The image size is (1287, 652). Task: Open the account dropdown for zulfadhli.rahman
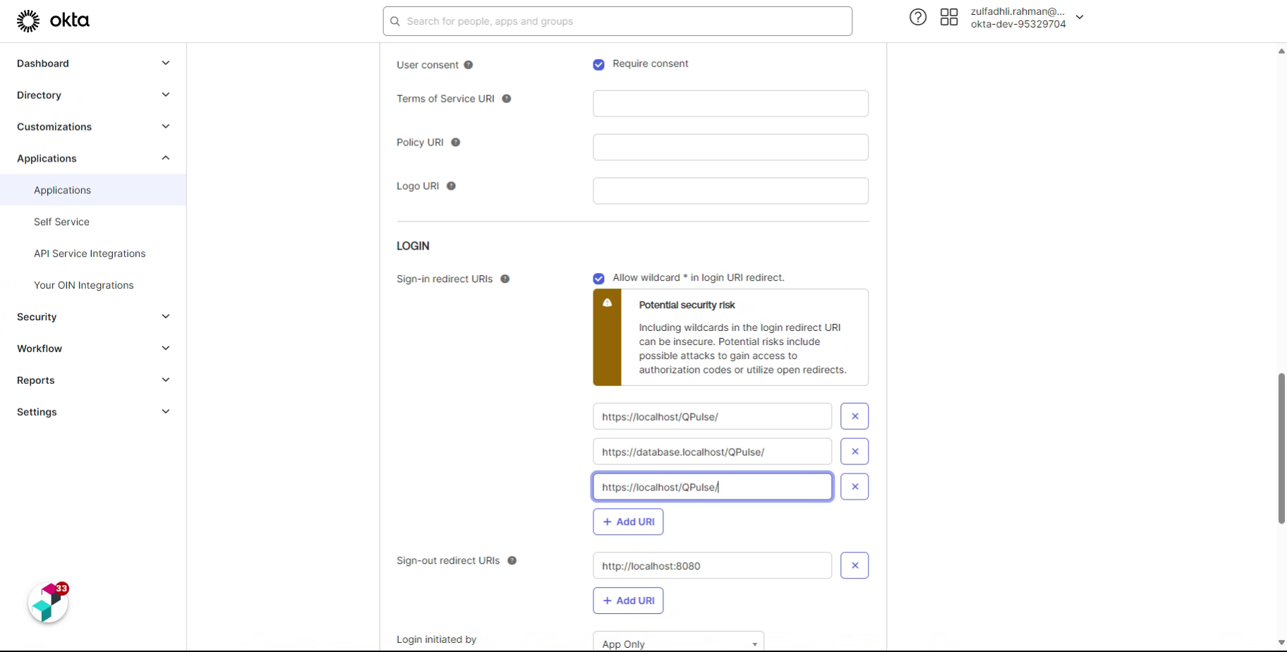[1027, 18]
